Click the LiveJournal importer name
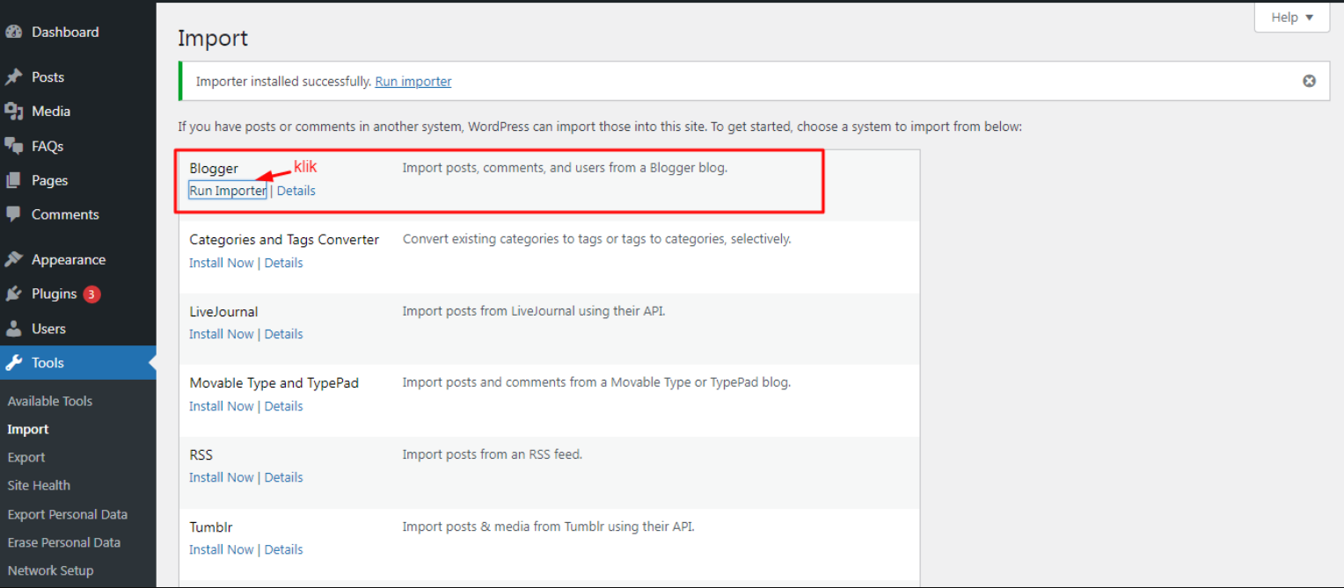The height and width of the screenshot is (588, 1344). coord(223,311)
